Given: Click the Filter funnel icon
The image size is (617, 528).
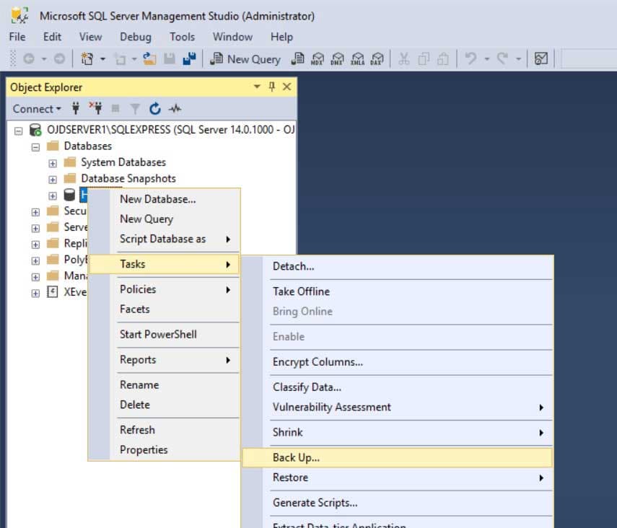Looking at the screenshot, I should tap(135, 108).
